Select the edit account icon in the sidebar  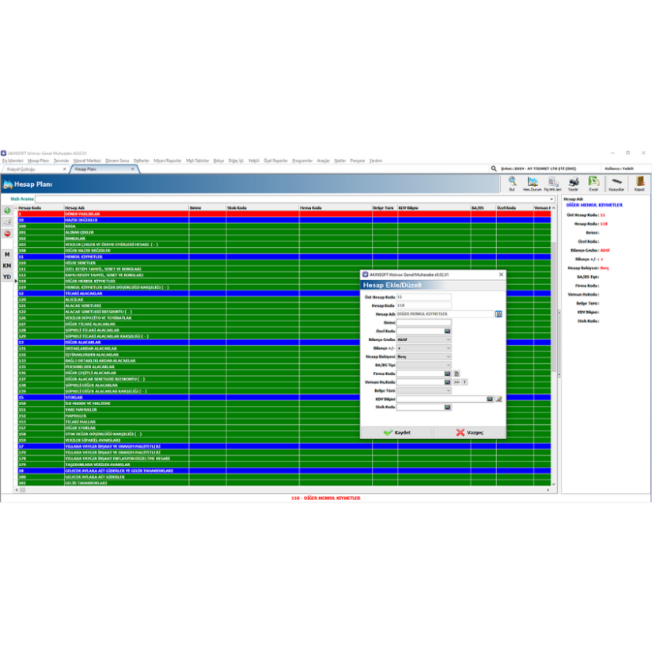tap(6, 222)
